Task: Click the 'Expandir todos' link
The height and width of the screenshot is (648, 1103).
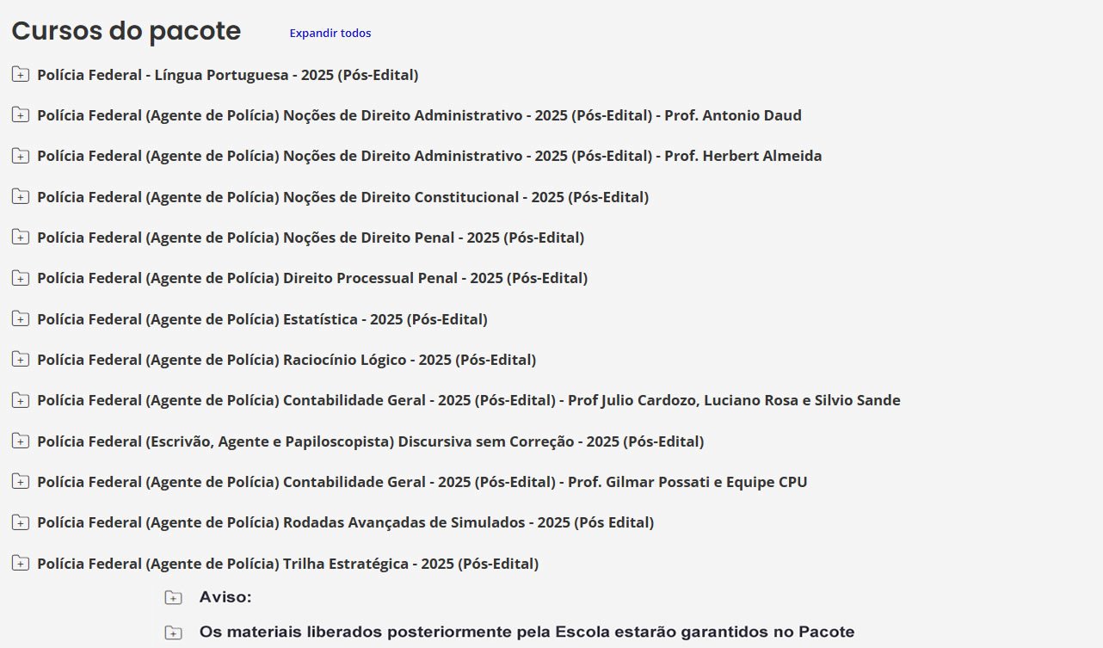Action: click(330, 34)
